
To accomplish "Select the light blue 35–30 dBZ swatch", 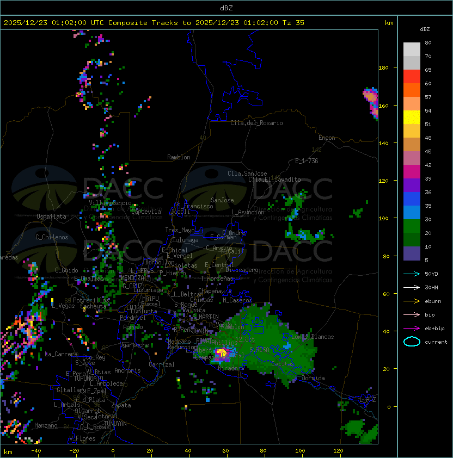I will tap(412, 212).
